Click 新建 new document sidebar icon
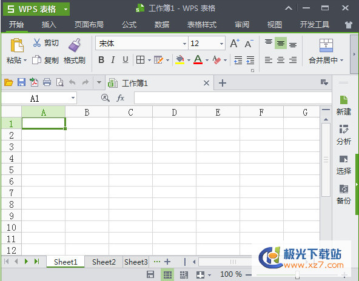Screen dimensions: 359x281 344,100
